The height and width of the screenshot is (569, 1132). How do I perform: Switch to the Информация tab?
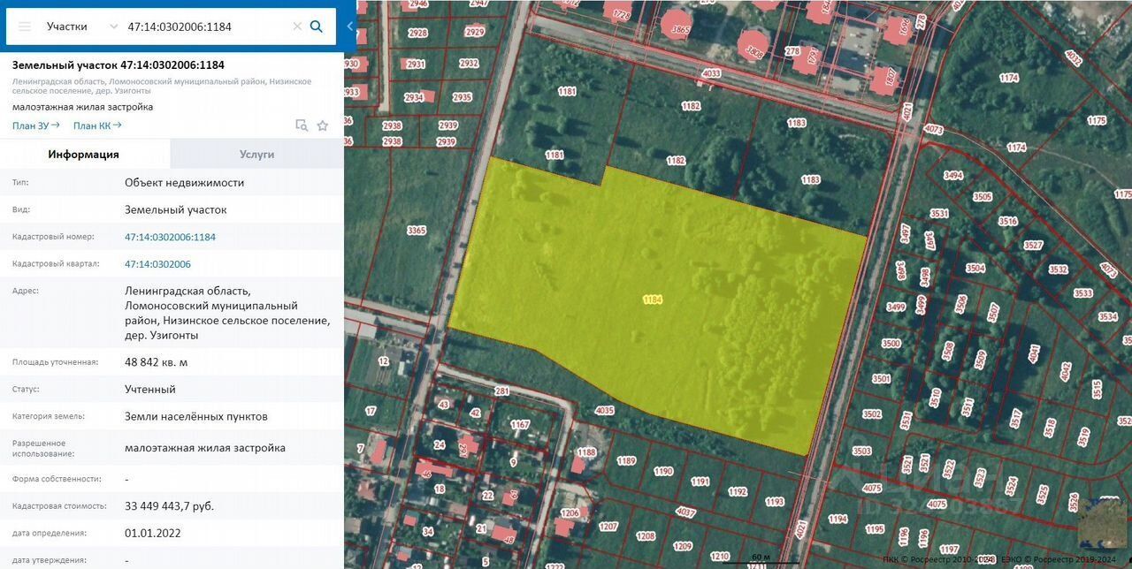coord(84,154)
